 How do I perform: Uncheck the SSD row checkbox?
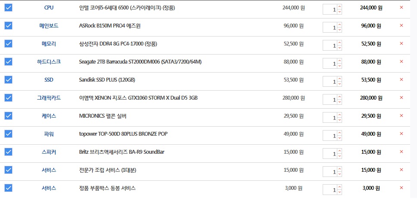tap(8, 79)
